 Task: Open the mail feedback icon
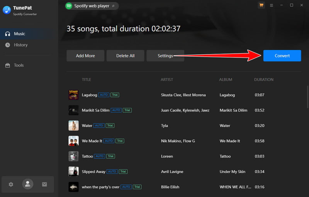(x=44, y=184)
